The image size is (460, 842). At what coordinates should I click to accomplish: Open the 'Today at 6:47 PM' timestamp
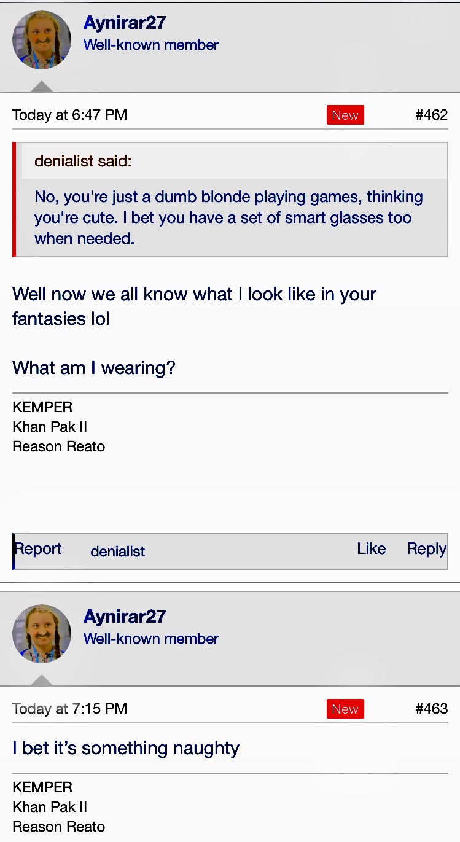pos(69,115)
